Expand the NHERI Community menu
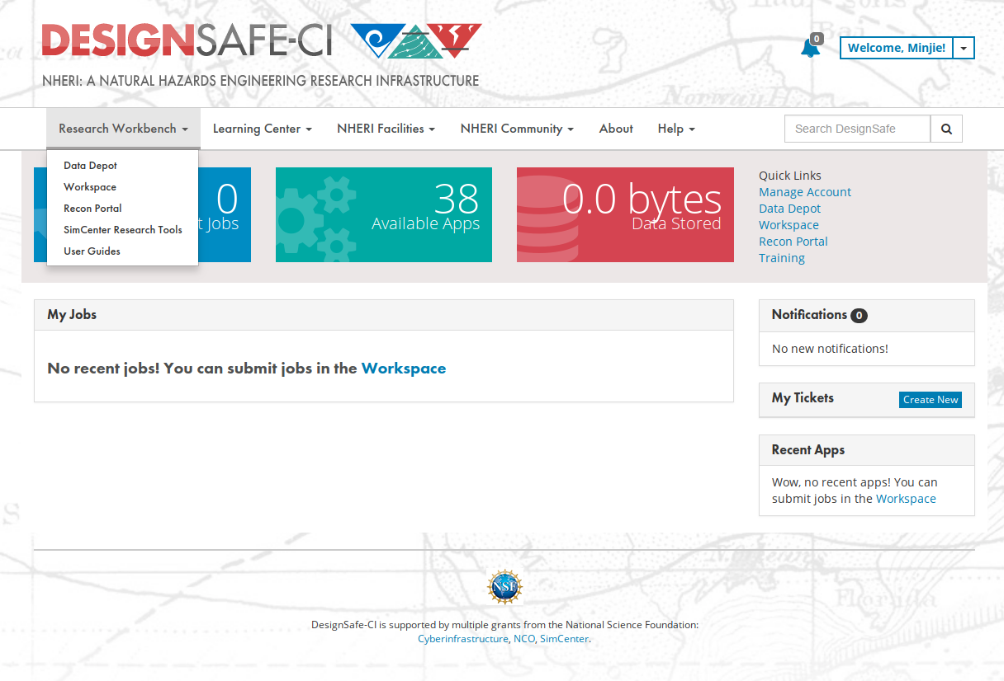1004x681 pixels. click(517, 129)
